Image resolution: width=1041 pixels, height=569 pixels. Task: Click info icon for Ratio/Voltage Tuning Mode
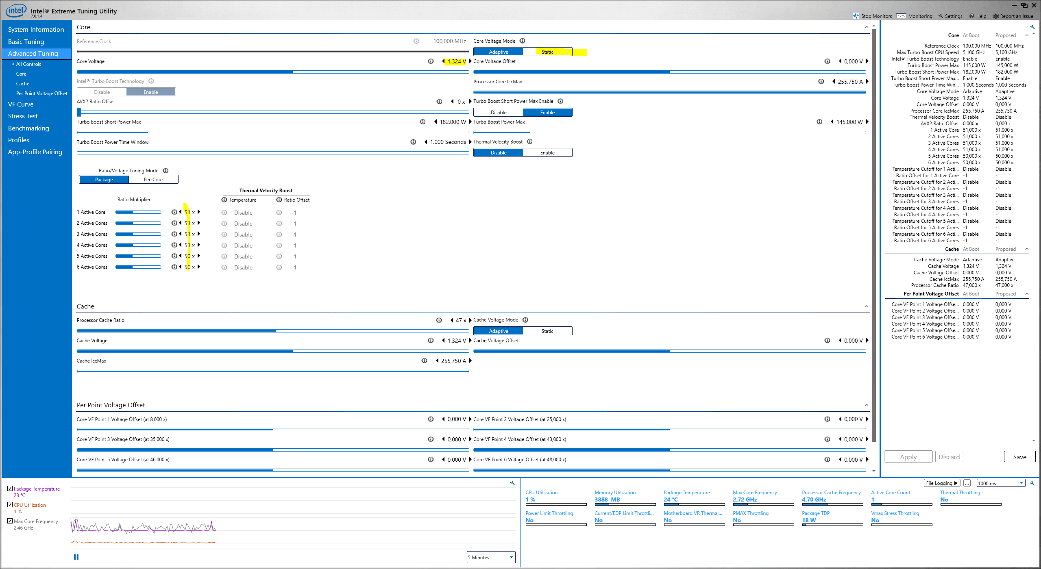click(166, 171)
